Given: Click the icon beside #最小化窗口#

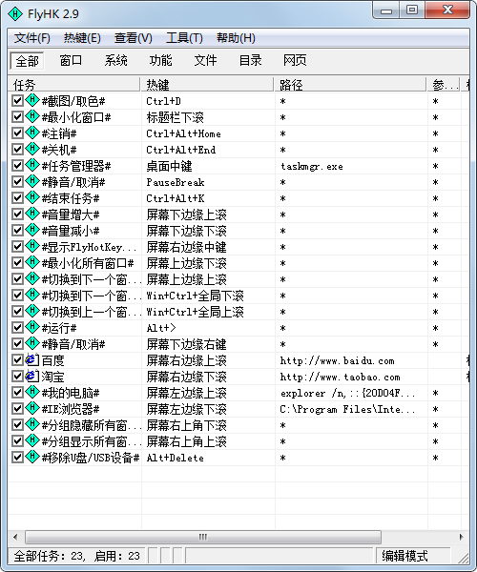Looking at the screenshot, I should [32, 116].
